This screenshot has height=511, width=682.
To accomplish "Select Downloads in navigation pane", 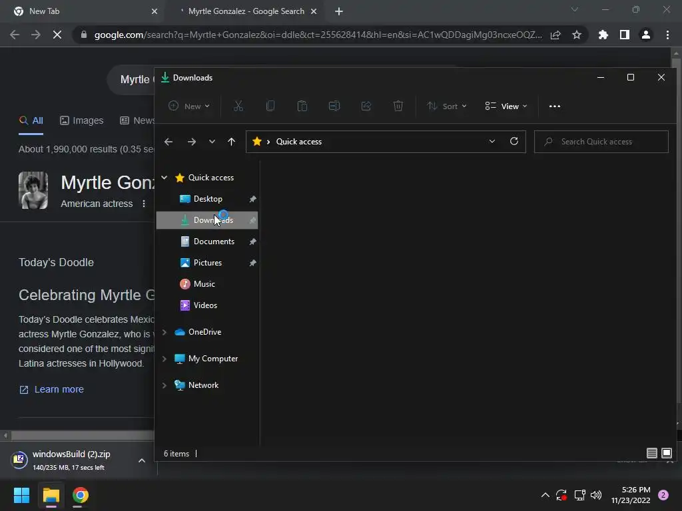I will click(x=207, y=220).
